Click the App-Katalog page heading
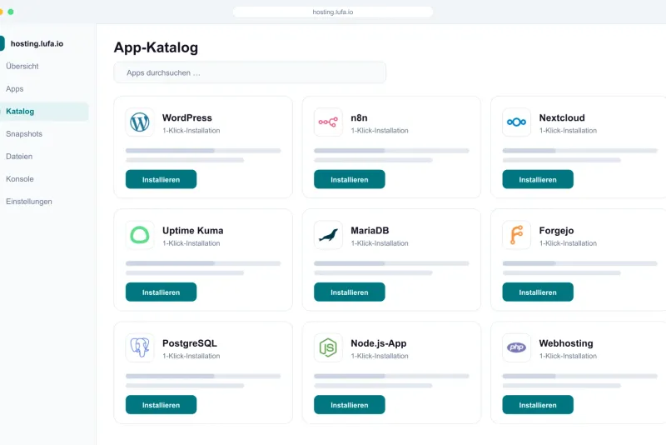666x445 pixels. pos(156,47)
